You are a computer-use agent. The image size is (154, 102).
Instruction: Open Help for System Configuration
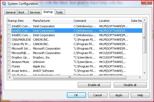140,95
